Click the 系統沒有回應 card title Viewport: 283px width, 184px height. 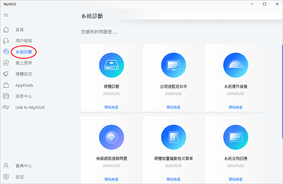click(236, 159)
